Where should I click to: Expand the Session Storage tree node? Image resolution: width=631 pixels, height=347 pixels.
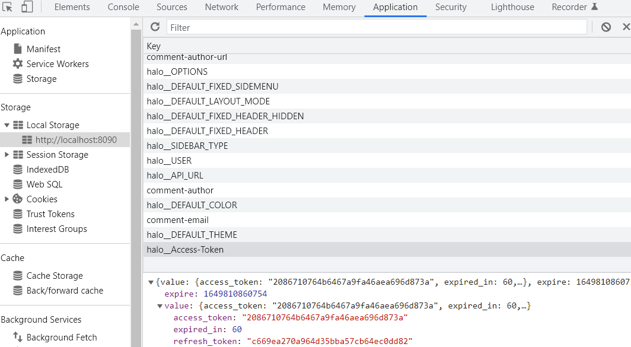pos(7,155)
